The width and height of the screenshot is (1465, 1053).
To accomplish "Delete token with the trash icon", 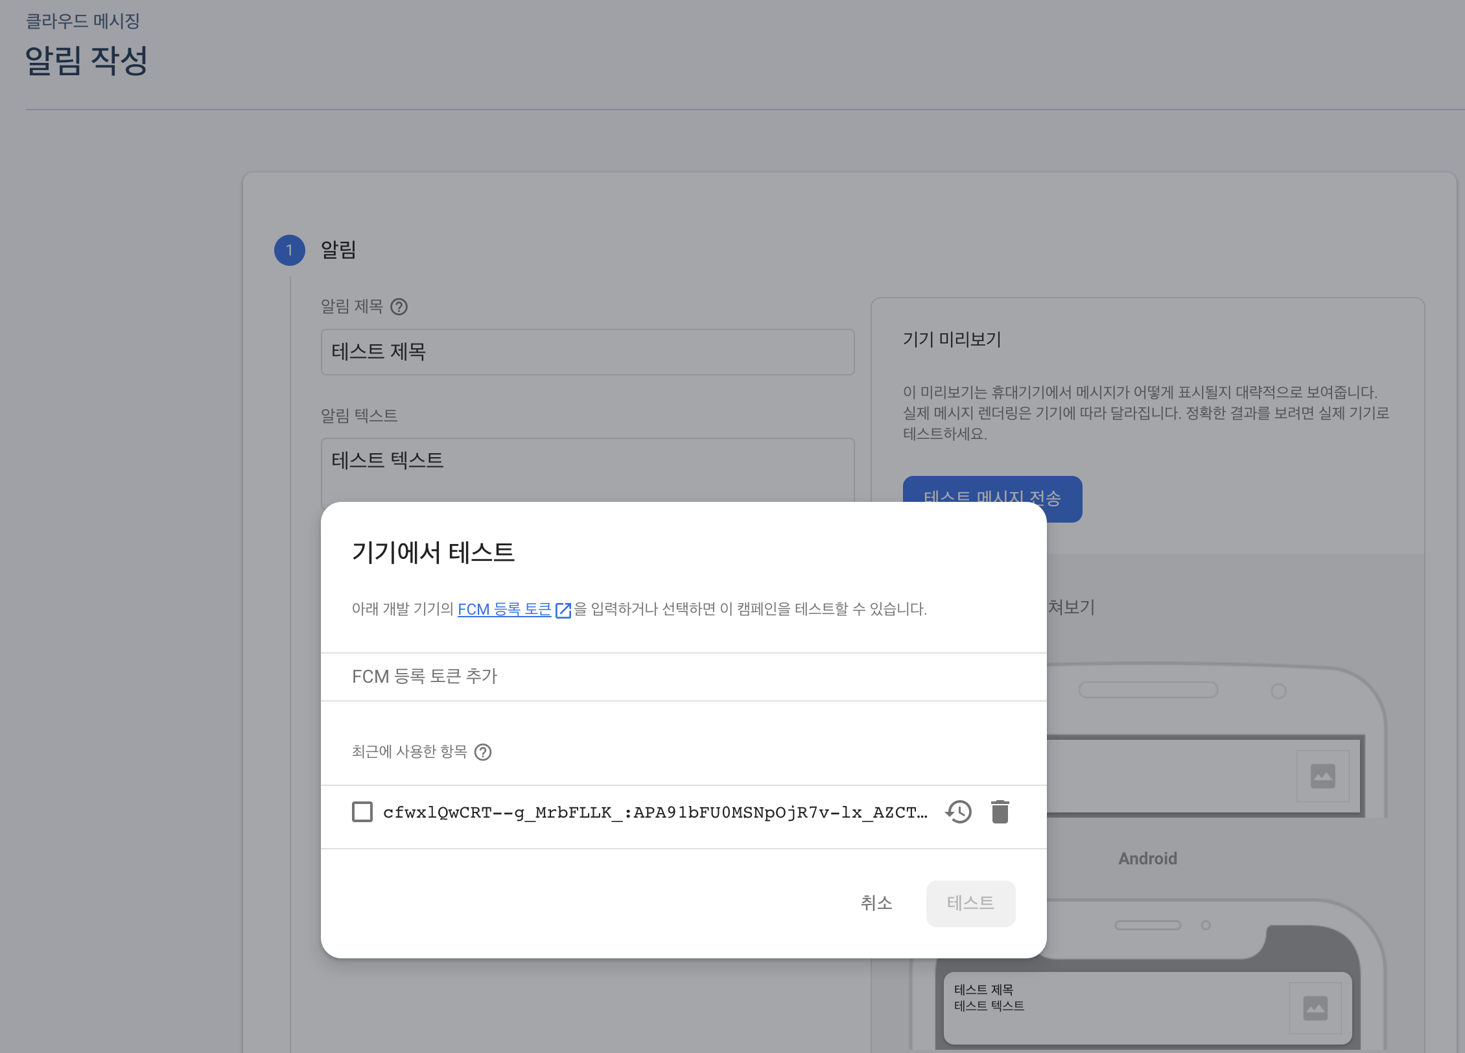I will 1000,812.
